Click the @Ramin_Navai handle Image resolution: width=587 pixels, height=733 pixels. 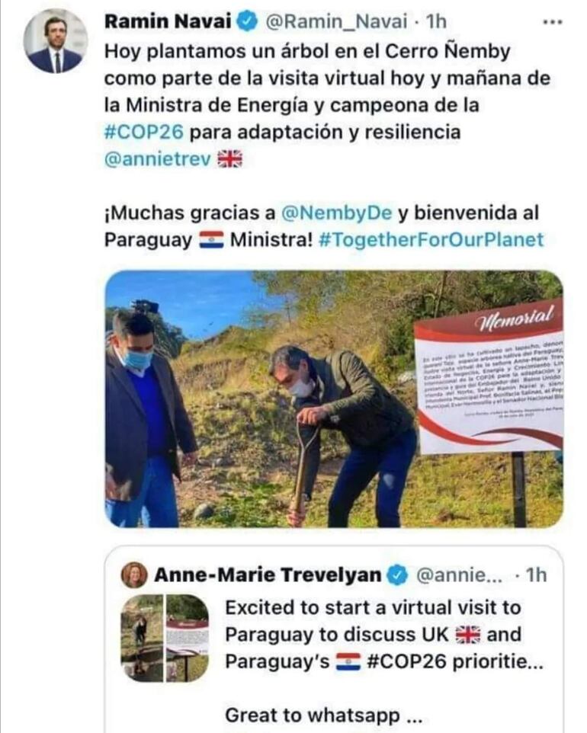pyautogui.click(x=336, y=21)
